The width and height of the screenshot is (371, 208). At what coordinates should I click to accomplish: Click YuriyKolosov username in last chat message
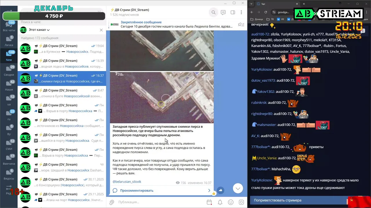point(262,180)
